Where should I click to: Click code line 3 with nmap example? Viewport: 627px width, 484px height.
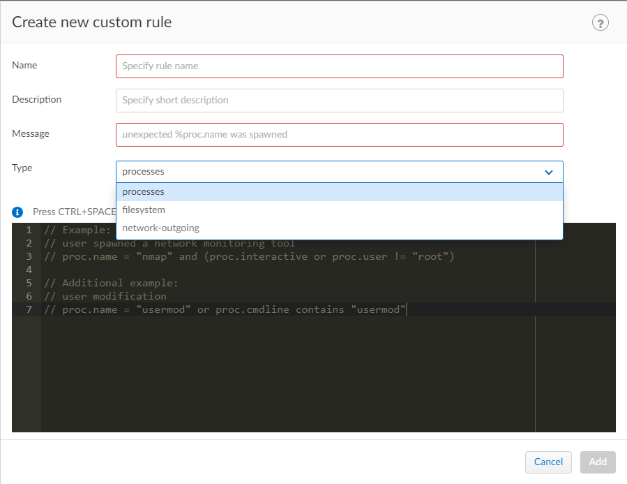pos(249,256)
